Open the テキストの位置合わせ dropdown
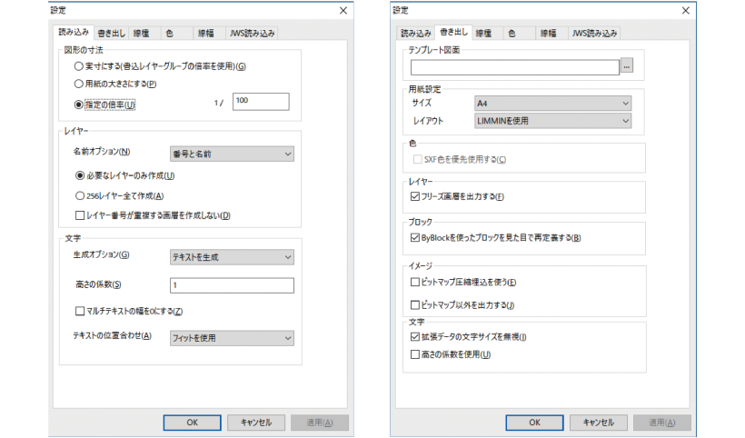The height and width of the screenshot is (438, 745). coord(232,338)
